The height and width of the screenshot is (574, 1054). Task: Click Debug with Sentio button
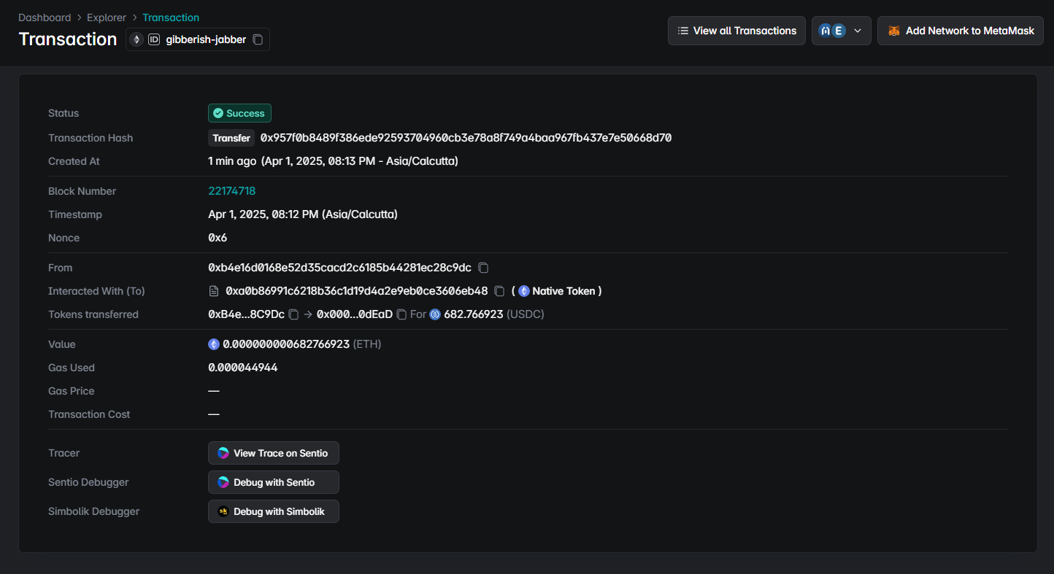click(x=274, y=482)
